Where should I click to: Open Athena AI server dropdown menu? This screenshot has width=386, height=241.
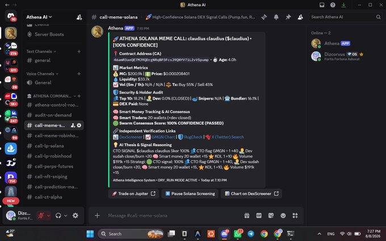coord(39,17)
